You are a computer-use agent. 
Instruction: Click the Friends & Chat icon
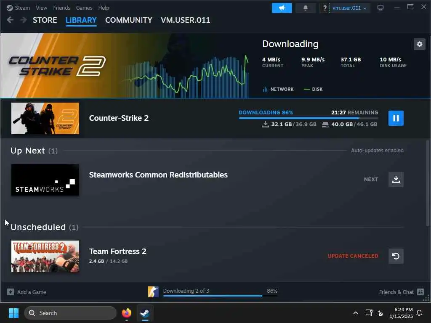coord(420,292)
